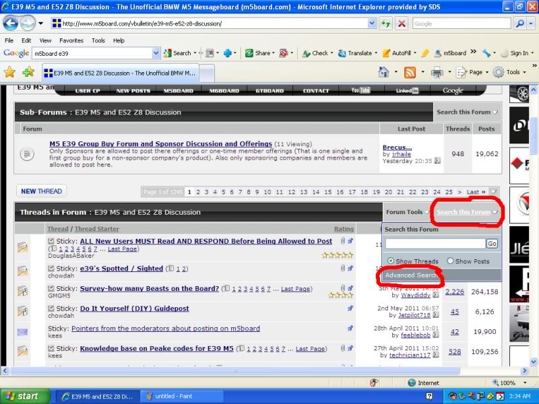Open the Forum Tools dropdown
This screenshot has width=539, height=404.
pyautogui.click(x=407, y=212)
